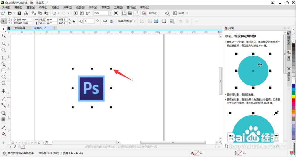This screenshot has width=296, height=157.
Task: Select the Color Eyedropper tool
Action: [3, 127]
